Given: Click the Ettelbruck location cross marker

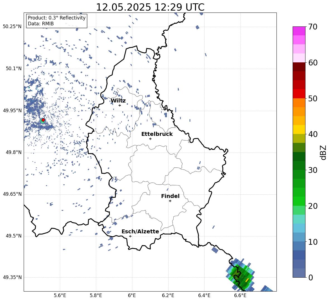Looking at the screenshot, I should tap(150, 139).
